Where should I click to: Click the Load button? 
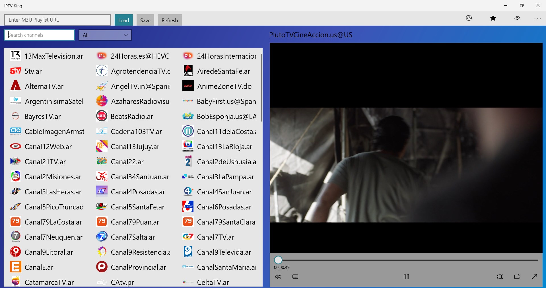point(123,20)
